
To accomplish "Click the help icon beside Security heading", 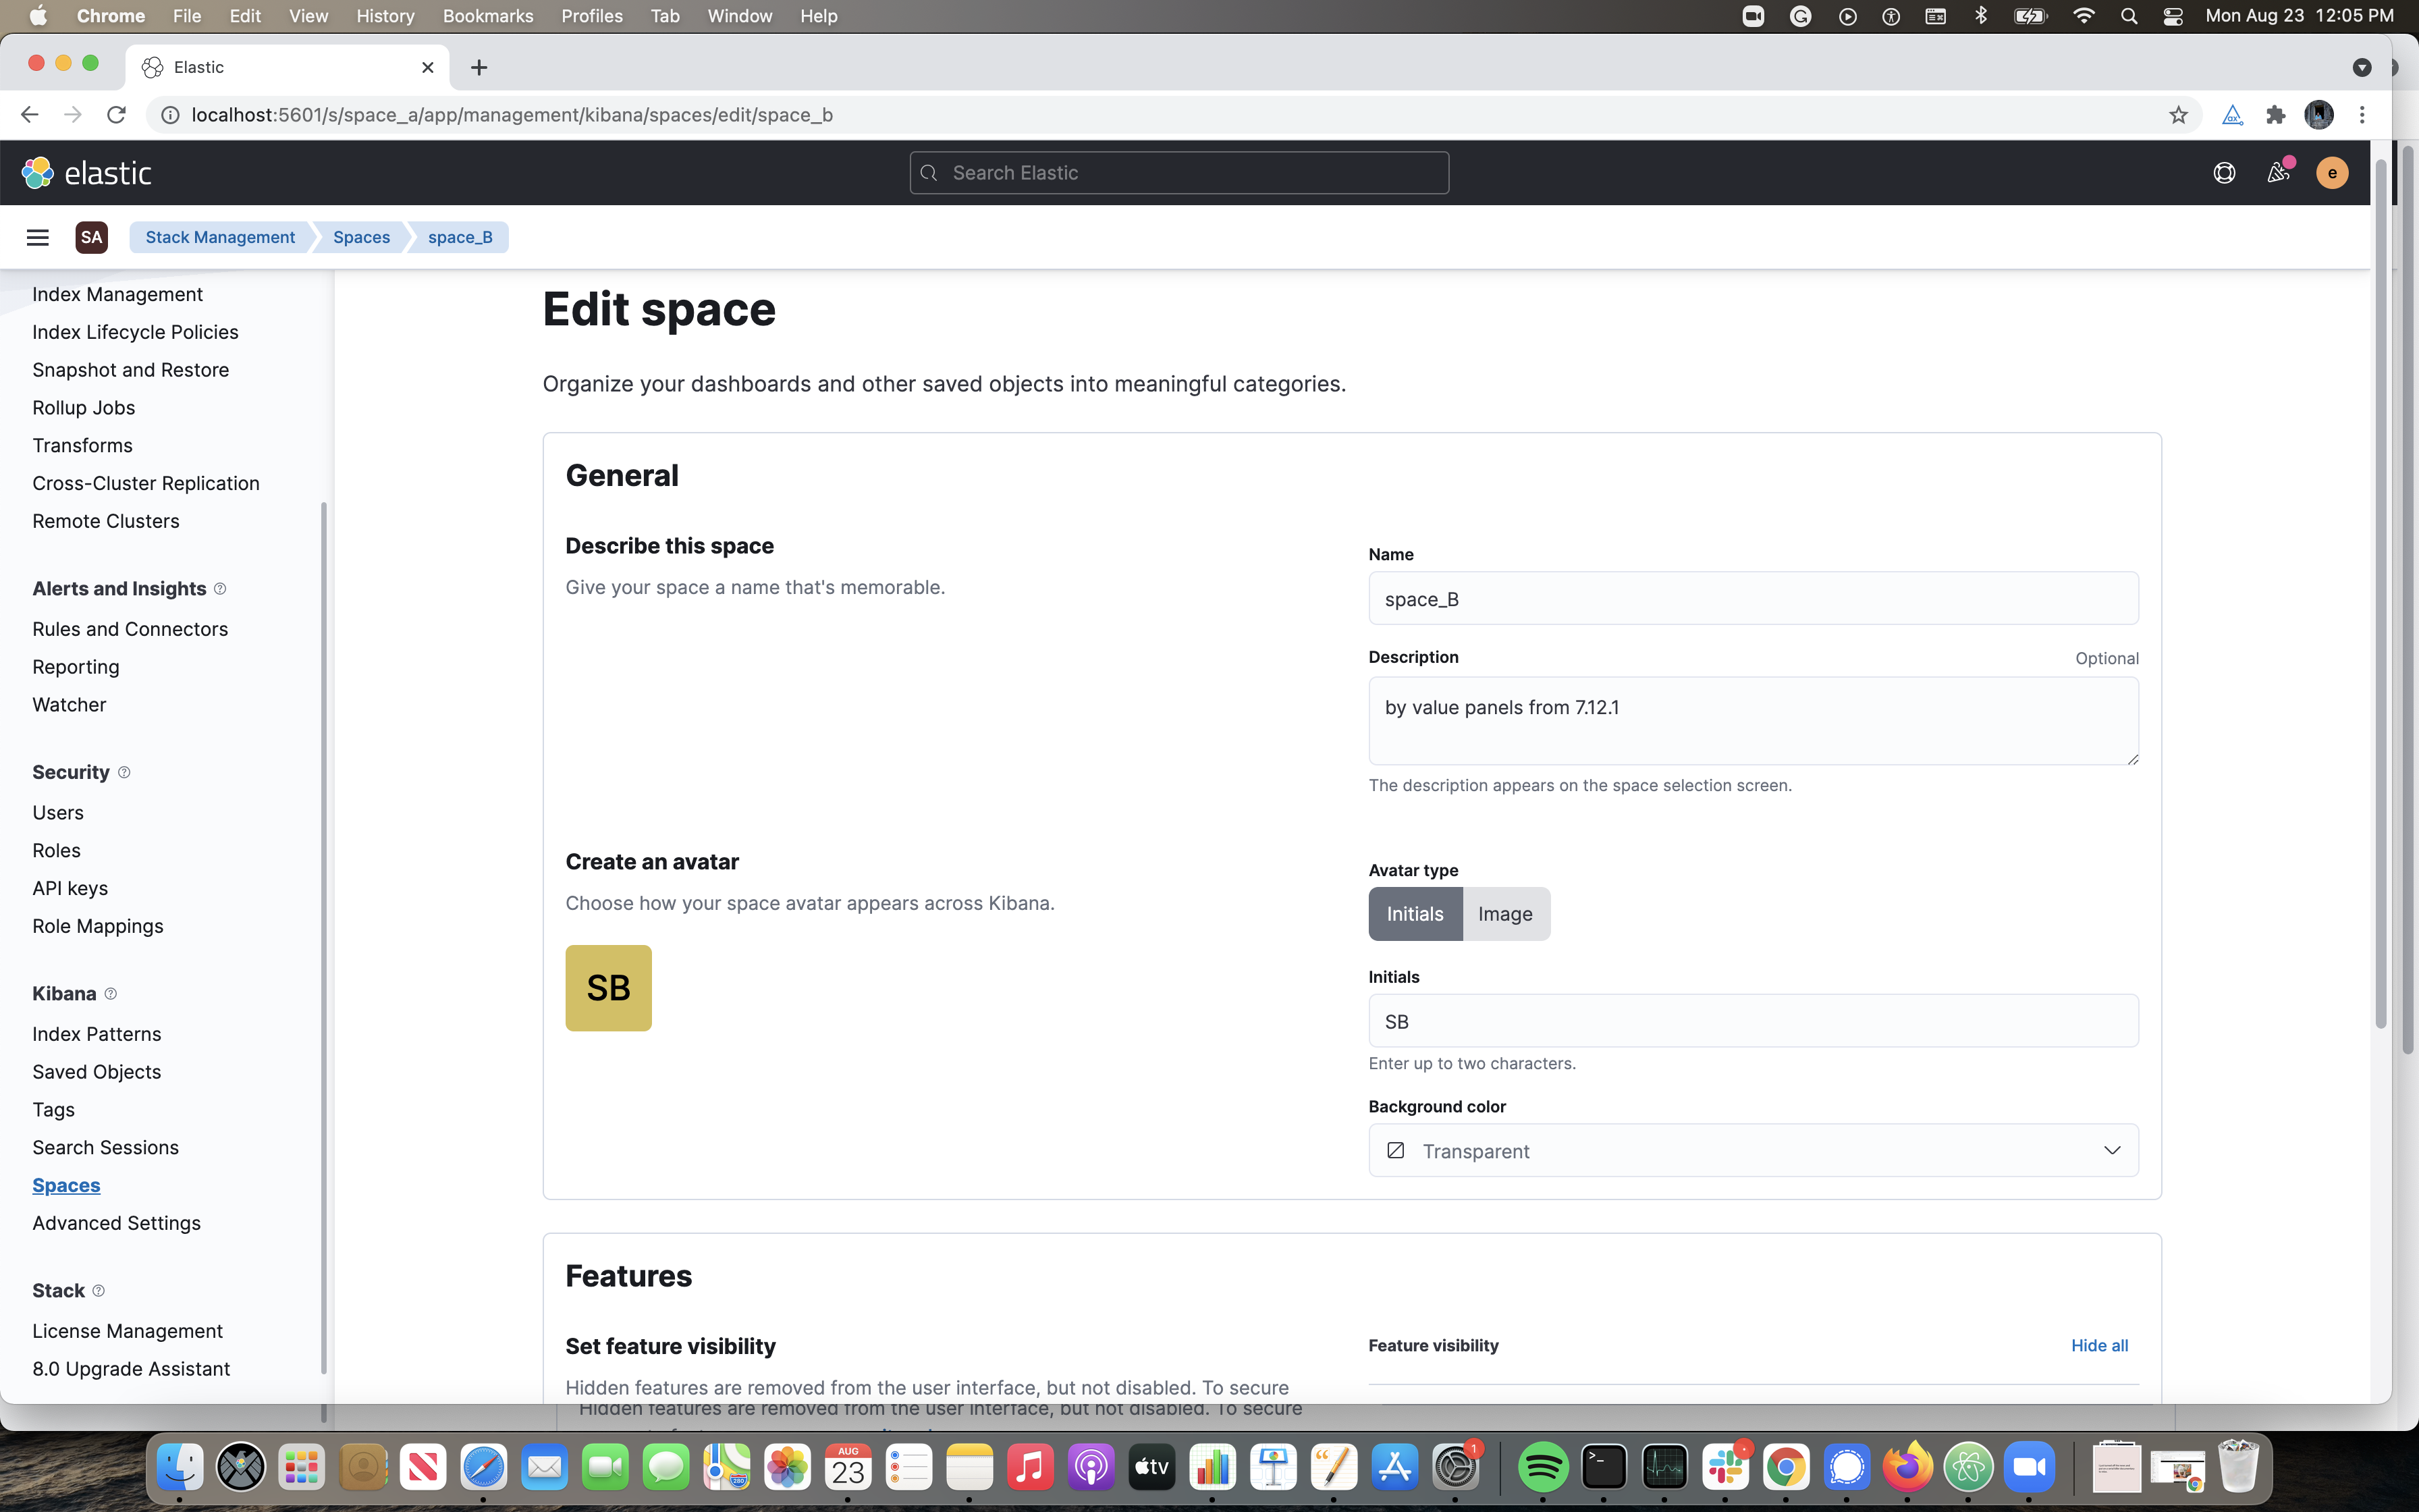I will pos(124,772).
